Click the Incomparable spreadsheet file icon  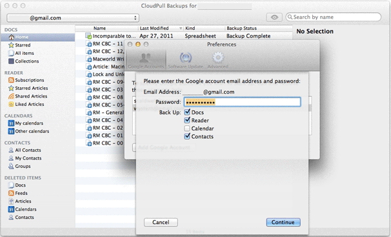pyautogui.click(x=88, y=36)
